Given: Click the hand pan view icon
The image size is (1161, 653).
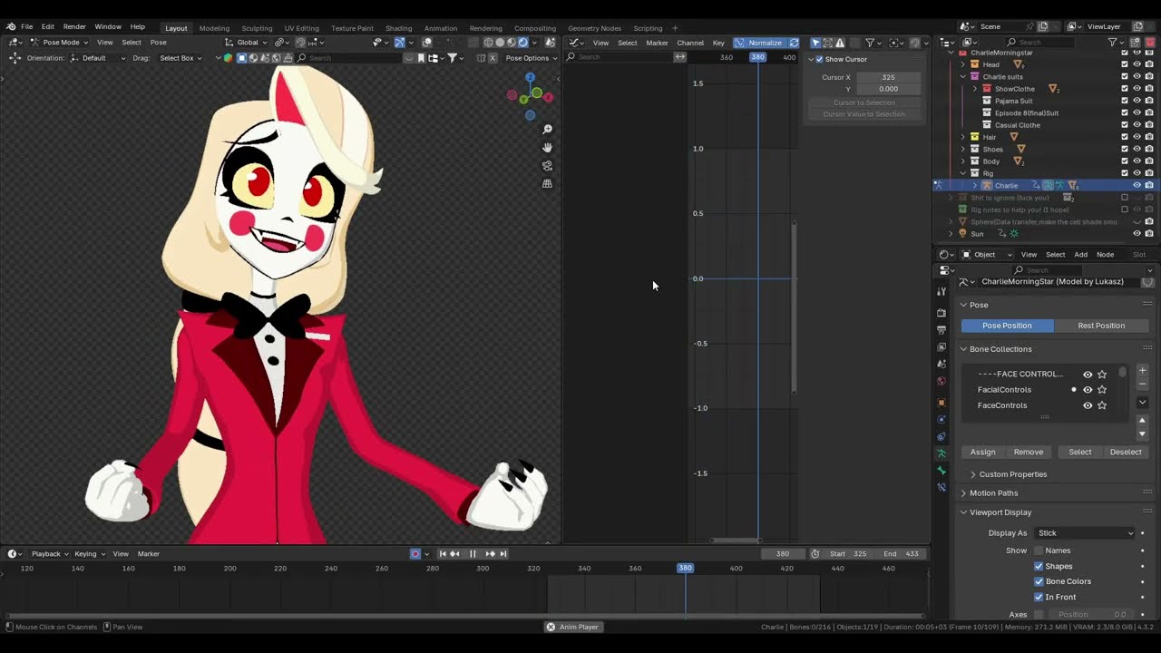Looking at the screenshot, I should point(547,148).
